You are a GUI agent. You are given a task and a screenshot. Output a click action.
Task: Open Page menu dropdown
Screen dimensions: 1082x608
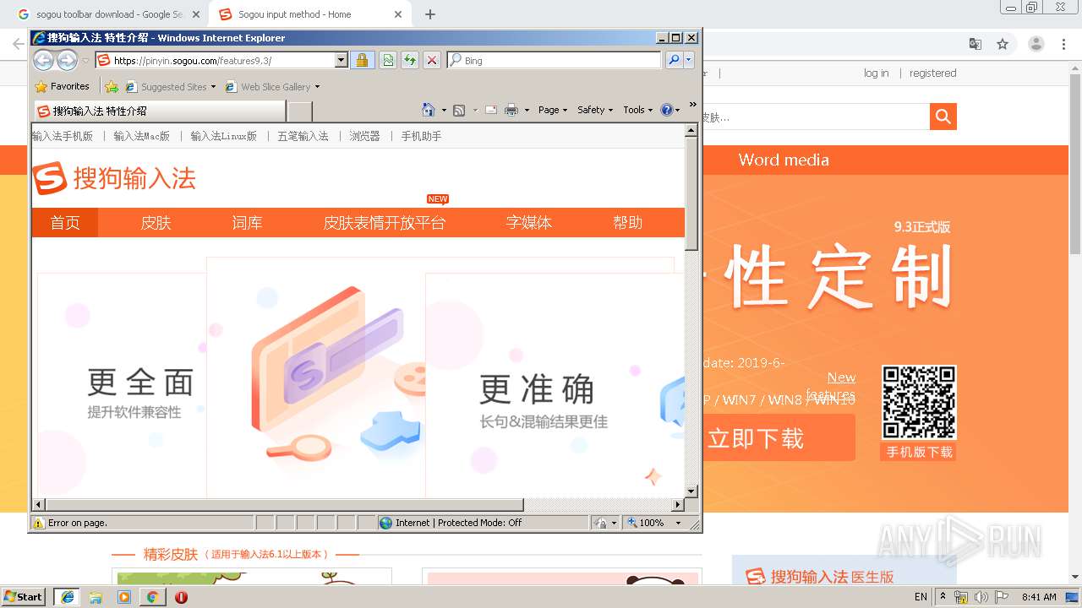[x=553, y=110]
